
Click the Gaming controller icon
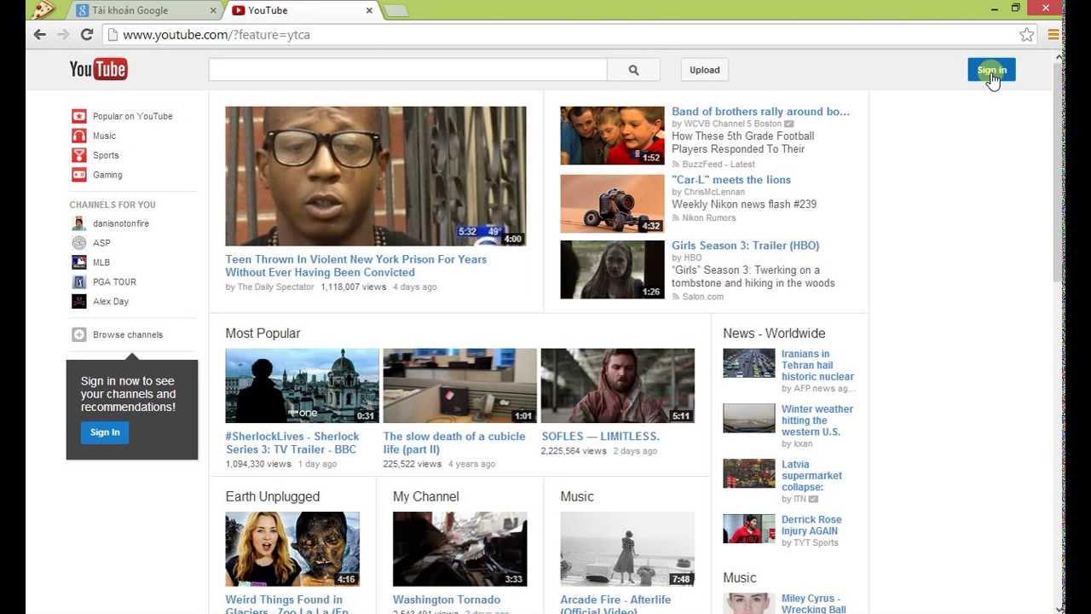(78, 175)
